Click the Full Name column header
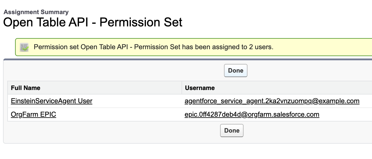The width and height of the screenshot is (372, 159). point(26,88)
